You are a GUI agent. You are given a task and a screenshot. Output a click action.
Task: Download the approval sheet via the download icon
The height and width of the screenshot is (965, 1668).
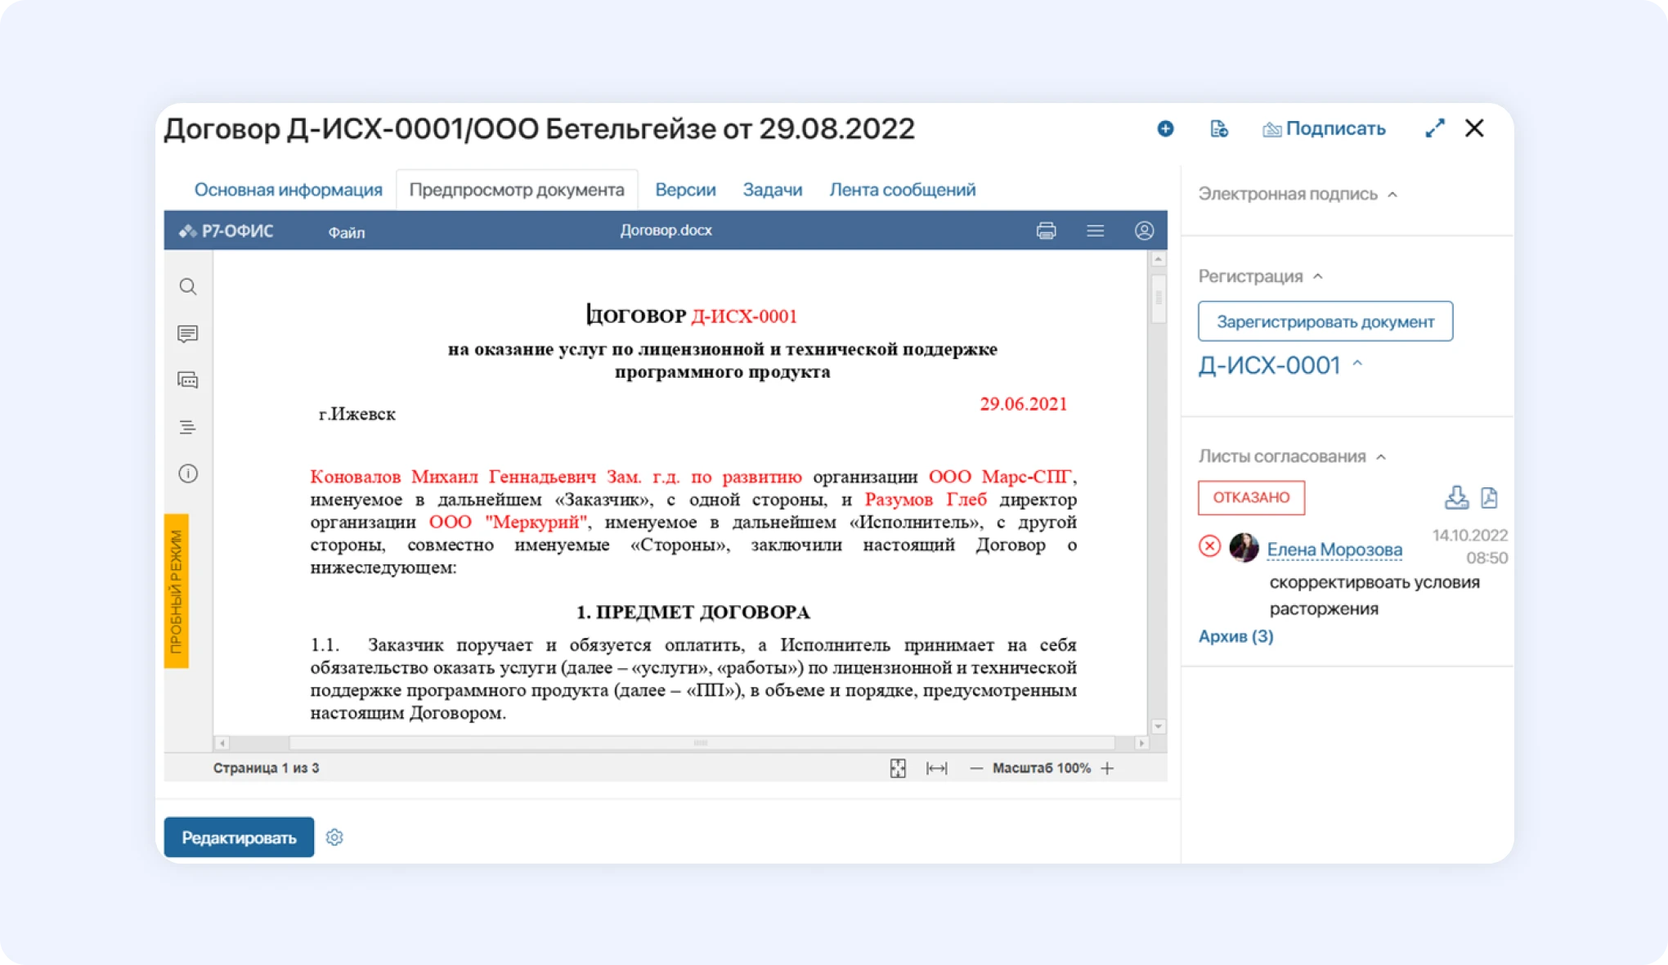(x=1457, y=496)
